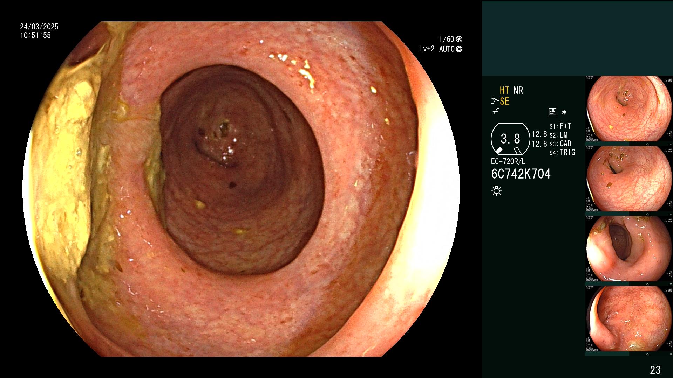Screen dimensions: 673x378
Task: Click the 1/60 shutter speed value
Action: (x=447, y=39)
